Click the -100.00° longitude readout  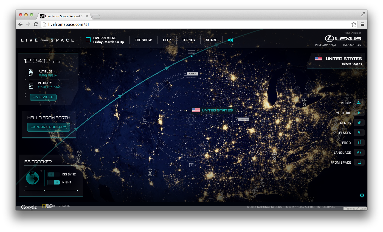(x=244, y=119)
